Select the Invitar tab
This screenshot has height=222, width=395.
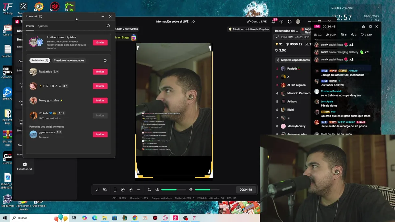click(30, 26)
